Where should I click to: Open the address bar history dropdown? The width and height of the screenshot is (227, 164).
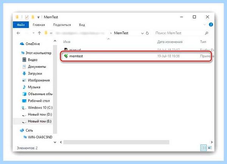point(142,33)
